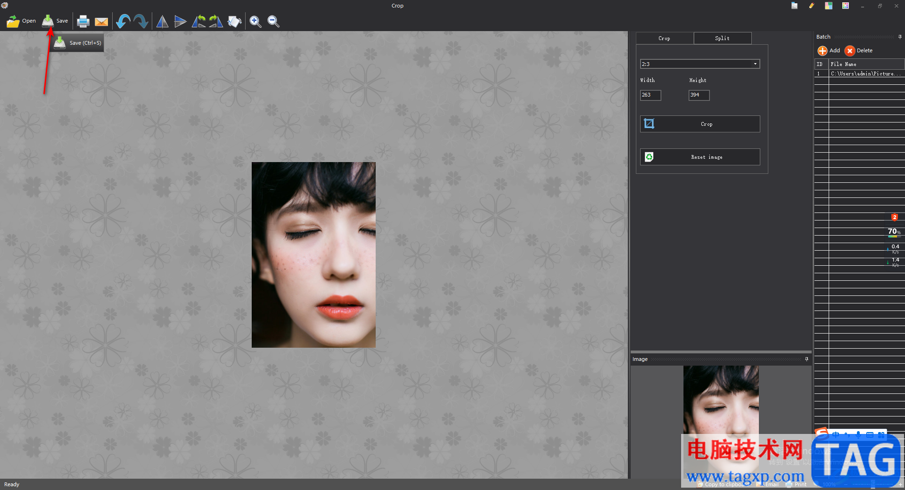Redo the action with the forward arrow
This screenshot has width=905, height=490.
click(141, 21)
